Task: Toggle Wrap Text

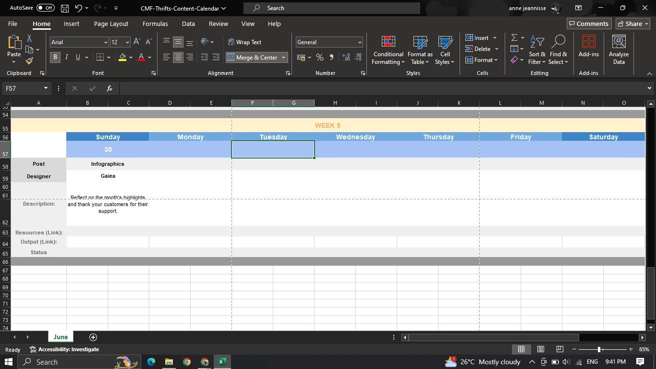Action: point(244,42)
